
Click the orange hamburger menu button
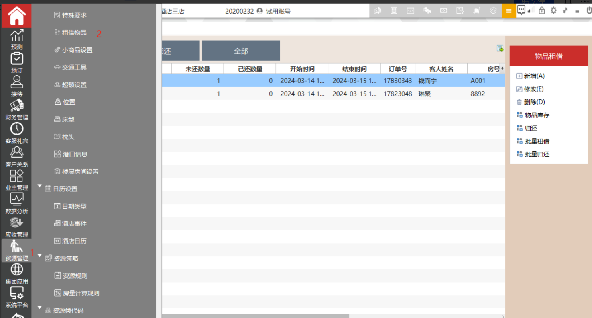pyautogui.click(x=509, y=11)
